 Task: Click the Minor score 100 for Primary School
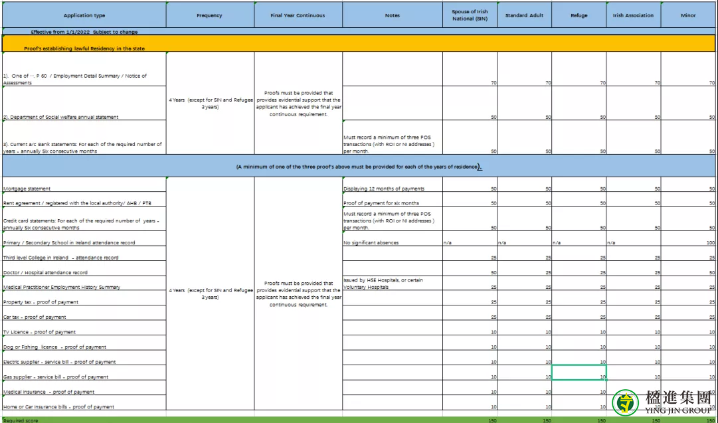tap(687, 238)
